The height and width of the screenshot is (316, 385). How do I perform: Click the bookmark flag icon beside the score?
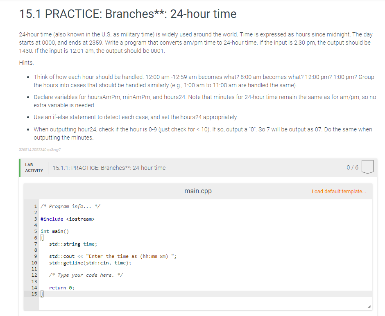[x=367, y=167]
